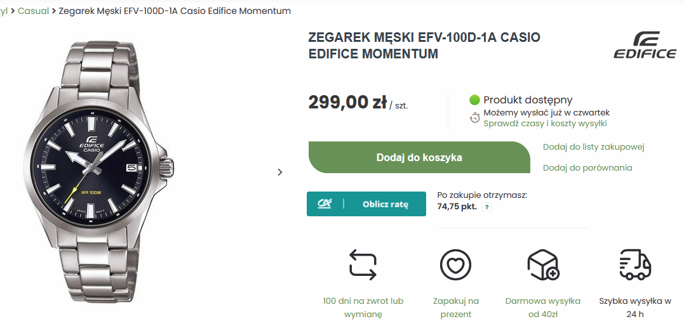Open the Casual breadcrumb category
This screenshot has width=684, height=326.
[x=33, y=11]
